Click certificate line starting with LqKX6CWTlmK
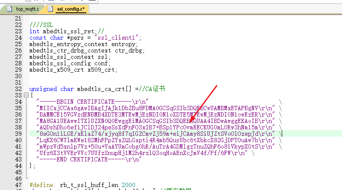The height and width of the screenshot is (190, 342). (x=156, y=140)
